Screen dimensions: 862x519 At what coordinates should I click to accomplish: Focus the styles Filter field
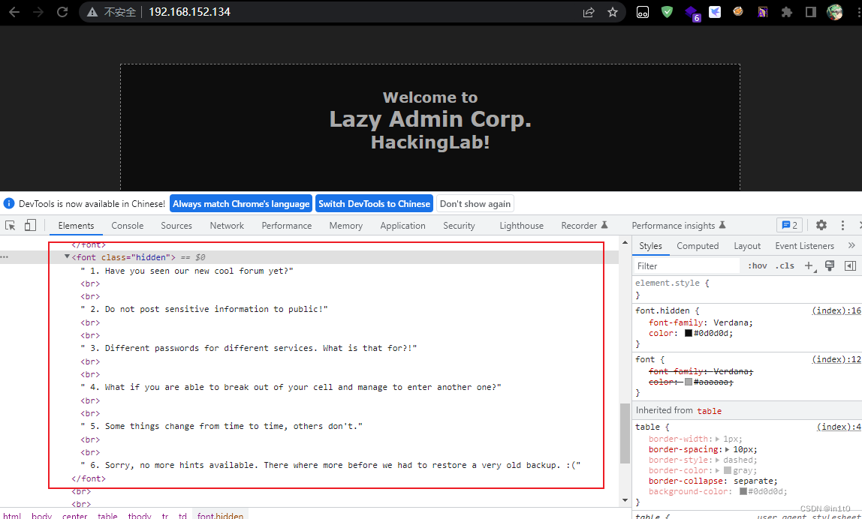pyautogui.click(x=687, y=265)
